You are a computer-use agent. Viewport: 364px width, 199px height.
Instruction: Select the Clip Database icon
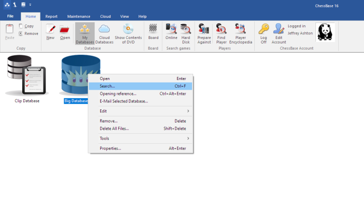tap(27, 75)
